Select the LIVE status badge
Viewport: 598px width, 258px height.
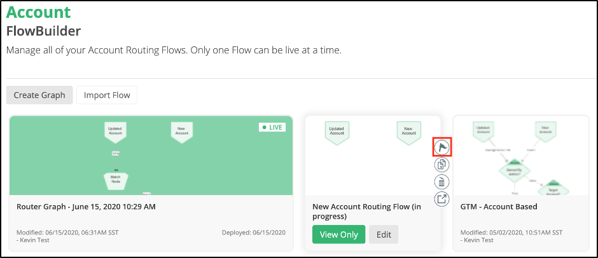coord(272,127)
